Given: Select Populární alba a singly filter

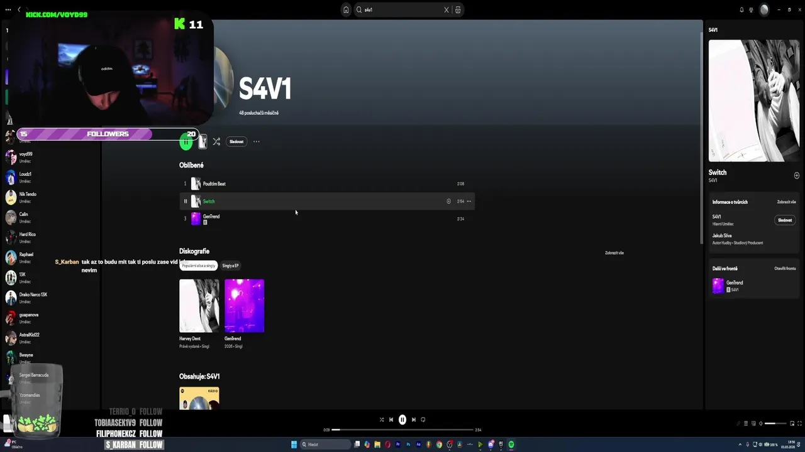Looking at the screenshot, I should [x=199, y=266].
